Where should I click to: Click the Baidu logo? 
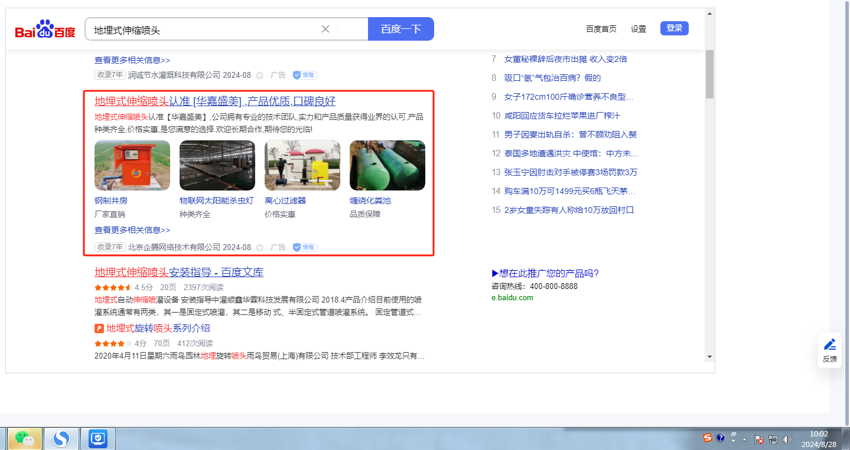pos(45,28)
